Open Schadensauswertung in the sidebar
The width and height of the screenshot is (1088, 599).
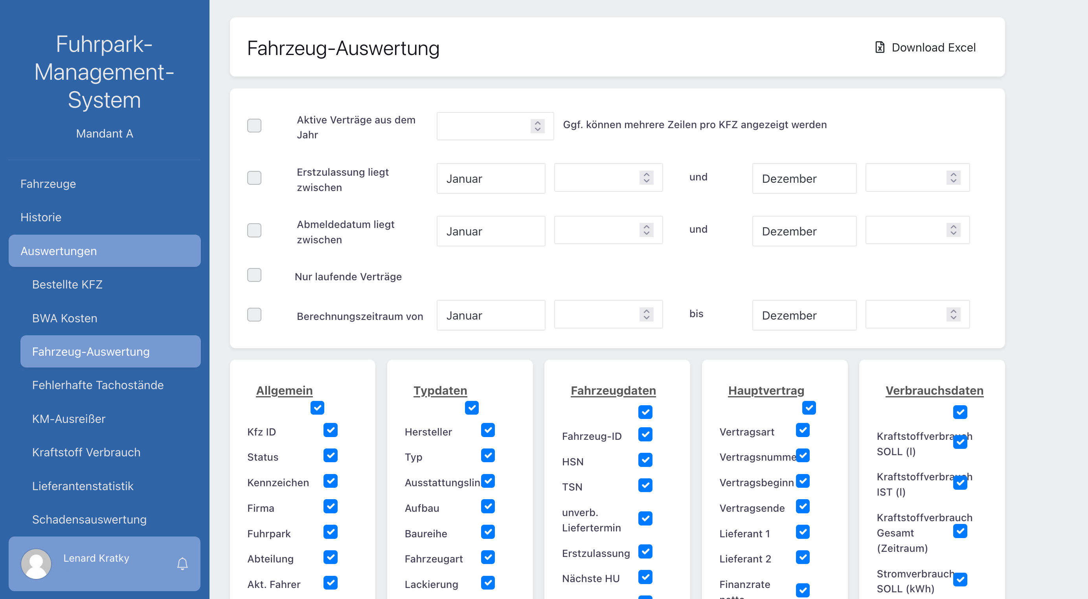tap(89, 519)
